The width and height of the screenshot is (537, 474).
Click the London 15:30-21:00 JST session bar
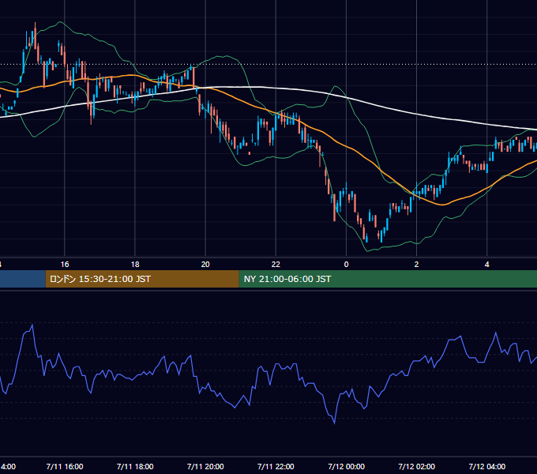[142, 279]
